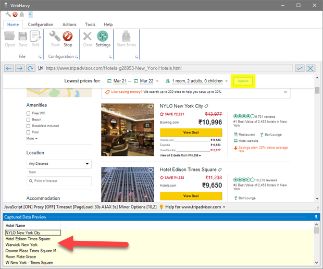Image resolution: width=323 pixels, height=269 pixels.
Task: Click the heart icon on NYLO photo
Action: pyautogui.click(x=151, y=107)
